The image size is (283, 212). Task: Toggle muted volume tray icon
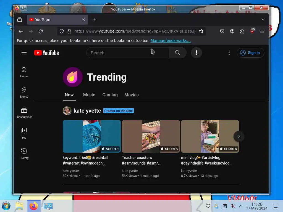tap(233, 206)
